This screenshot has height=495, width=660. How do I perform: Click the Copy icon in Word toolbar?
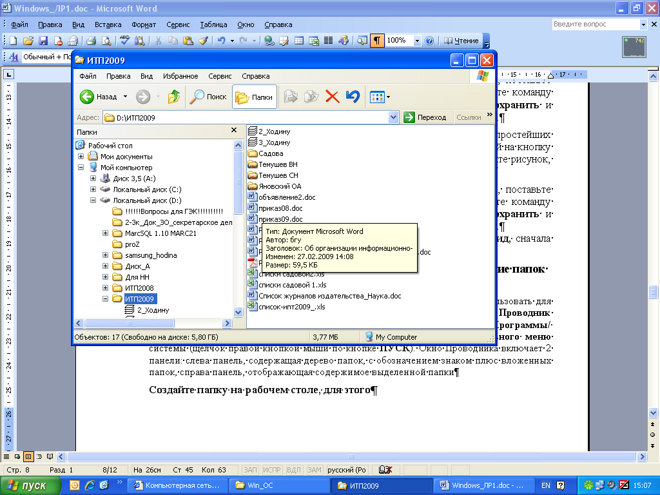coord(173,41)
